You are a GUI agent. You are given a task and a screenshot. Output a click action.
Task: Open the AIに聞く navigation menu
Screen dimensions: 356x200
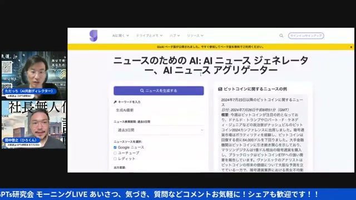pos(121,36)
